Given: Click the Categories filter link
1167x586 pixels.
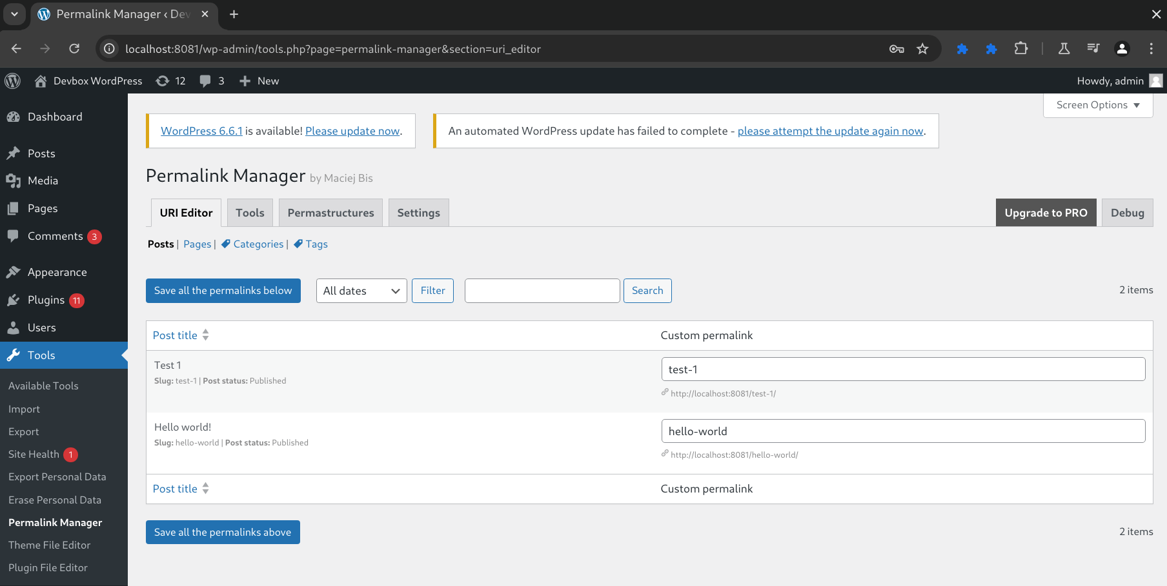Looking at the screenshot, I should click(258, 244).
